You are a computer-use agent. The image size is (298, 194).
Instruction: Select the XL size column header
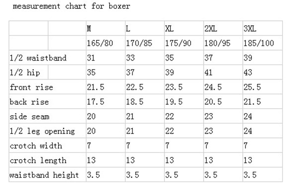[169, 29]
